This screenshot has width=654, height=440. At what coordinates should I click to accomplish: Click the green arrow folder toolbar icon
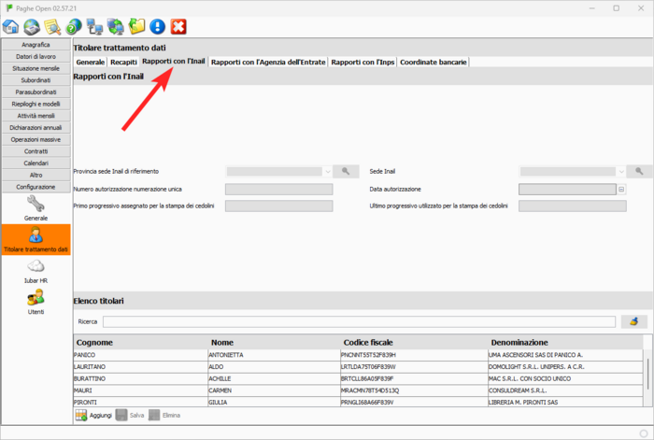pos(136,26)
